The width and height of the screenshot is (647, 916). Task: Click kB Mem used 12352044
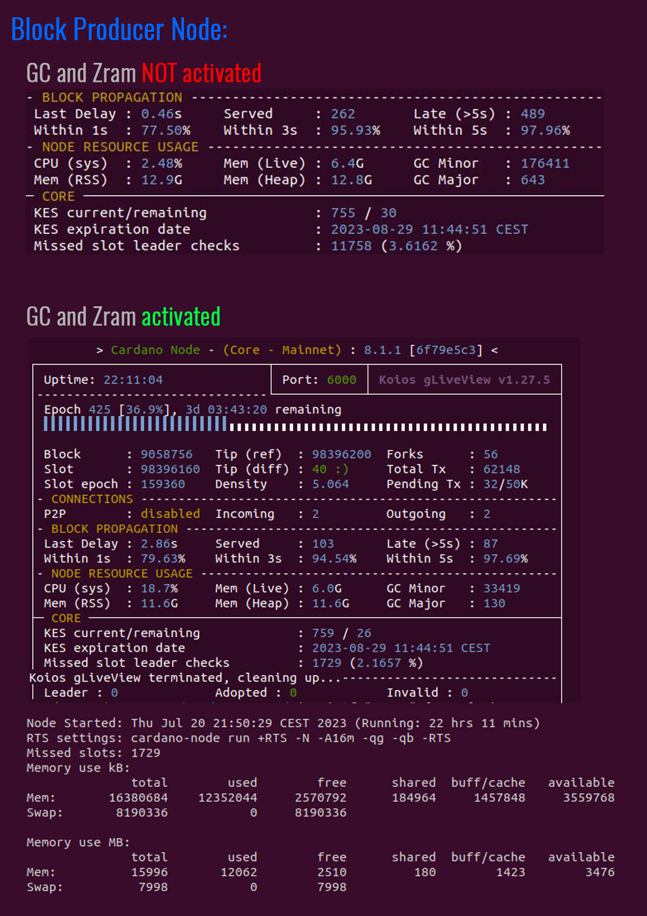[228, 798]
